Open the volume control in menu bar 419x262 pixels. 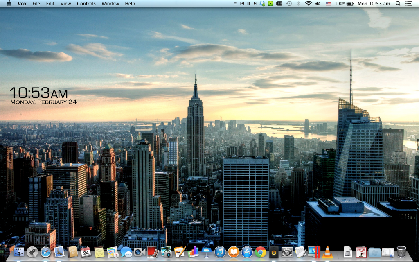click(318, 3)
